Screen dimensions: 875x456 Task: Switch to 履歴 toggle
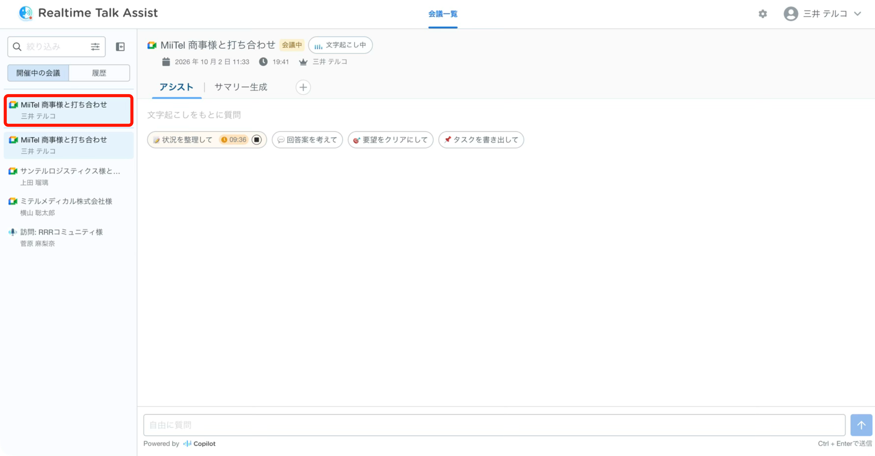tap(99, 73)
